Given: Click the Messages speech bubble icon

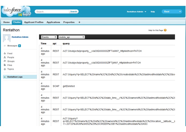Looking at the screenshot, I should coord(5,46).
